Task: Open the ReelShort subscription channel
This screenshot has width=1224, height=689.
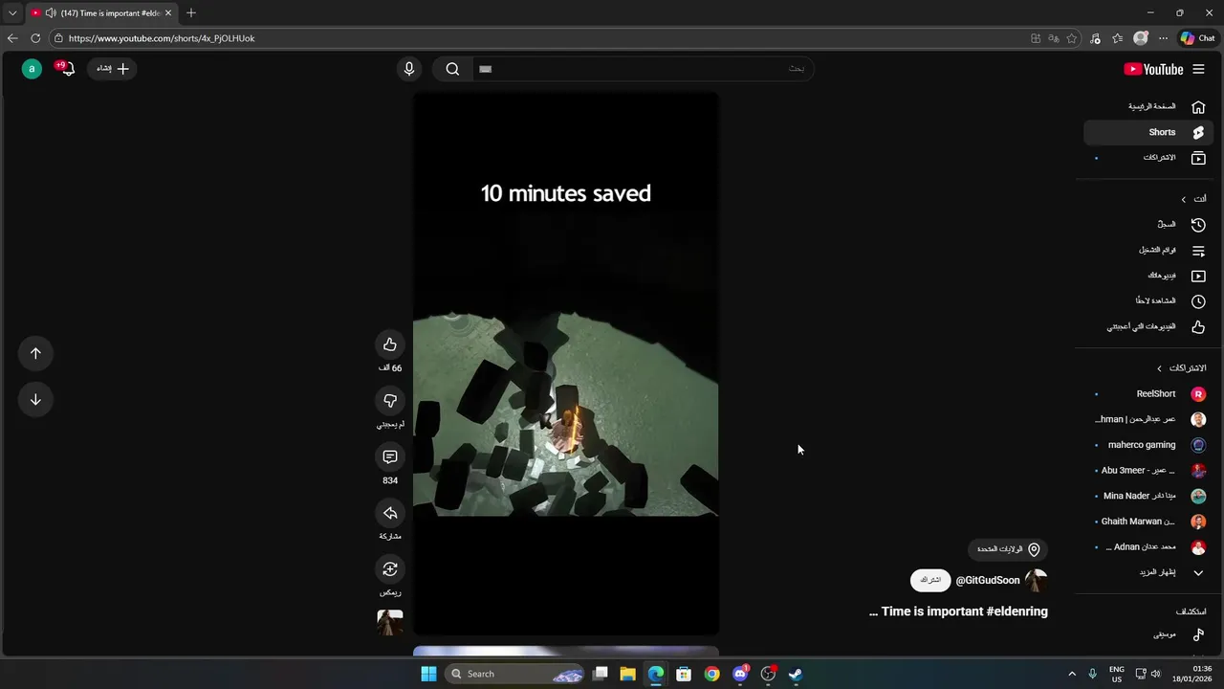Action: (x=1147, y=393)
